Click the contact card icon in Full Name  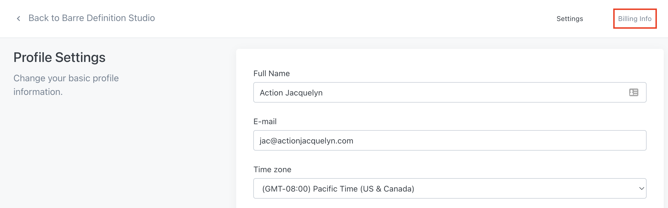point(633,92)
